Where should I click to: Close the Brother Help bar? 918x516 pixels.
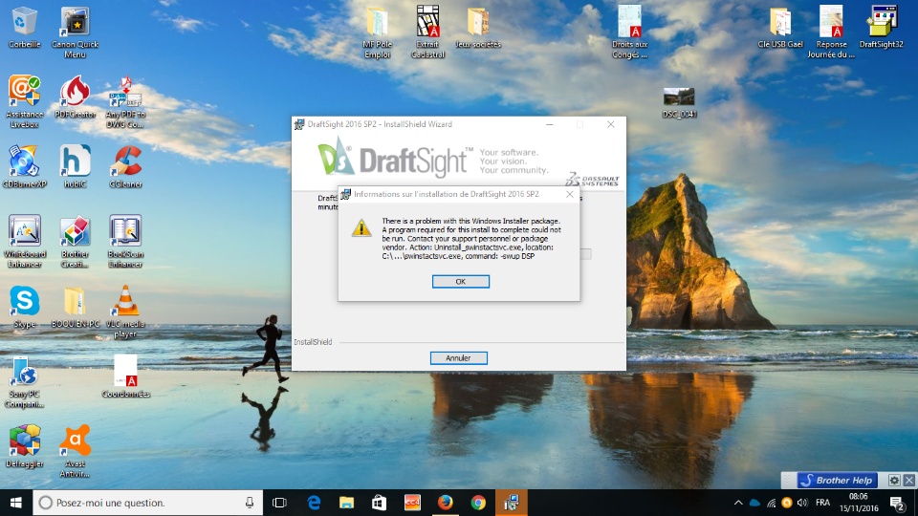pos(909,481)
